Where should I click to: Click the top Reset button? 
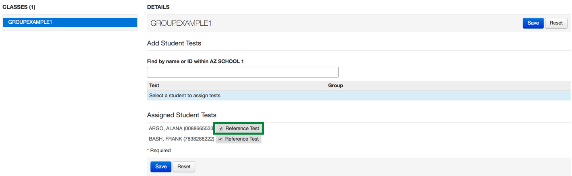point(556,23)
